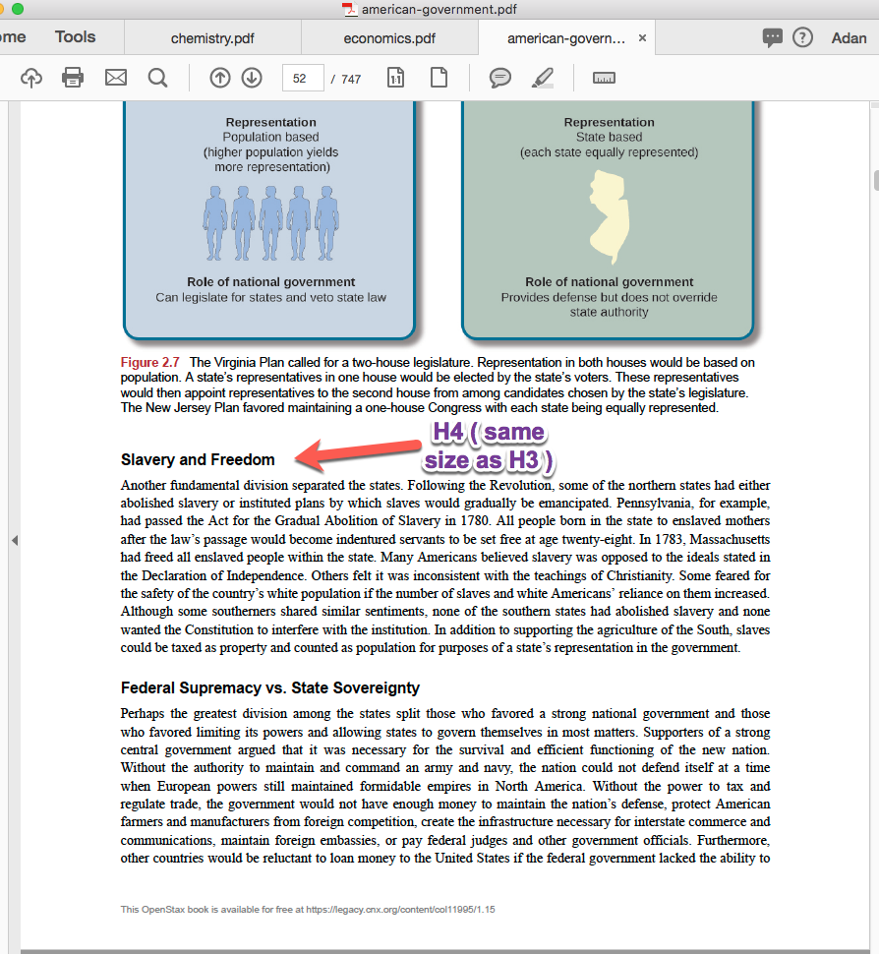Viewport: 879px width, 954px height.
Task: Click the share/upload document icon
Action: coord(30,78)
